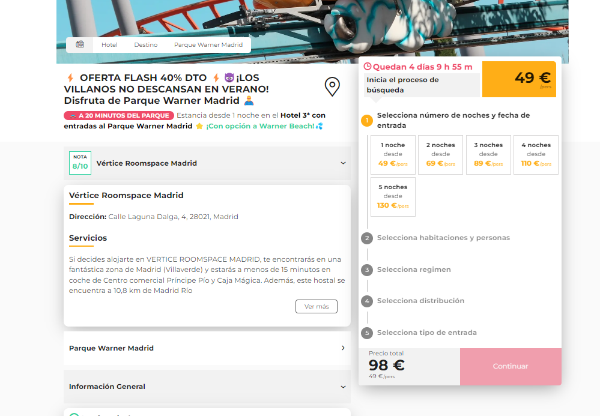Click the Precio total 98 € amount
The image size is (600, 416).
tap(386, 365)
